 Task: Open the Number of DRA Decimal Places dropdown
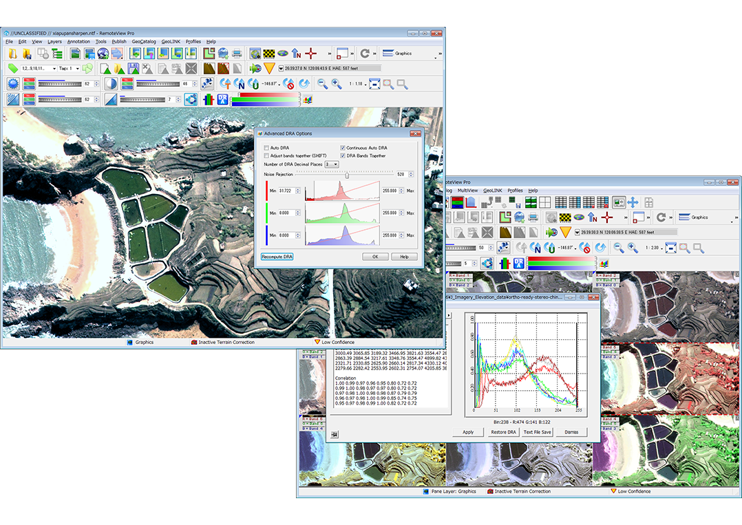pos(335,164)
